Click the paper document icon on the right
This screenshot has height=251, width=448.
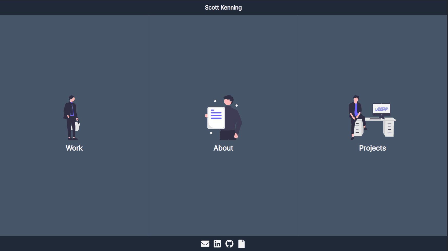pyautogui.click(x=241, y=244)
